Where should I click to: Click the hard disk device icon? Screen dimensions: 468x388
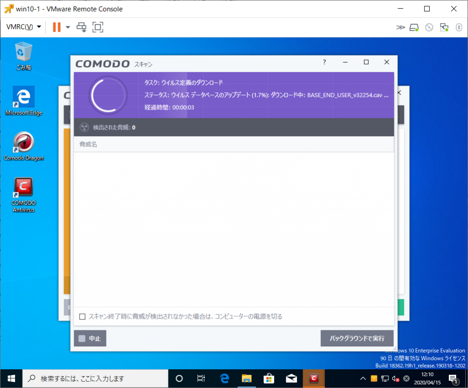414,27
